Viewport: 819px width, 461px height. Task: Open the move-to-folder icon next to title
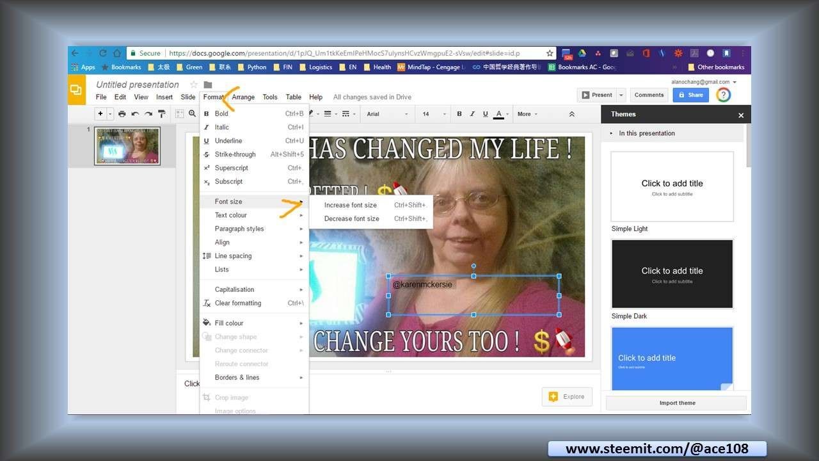coord(208,85)
